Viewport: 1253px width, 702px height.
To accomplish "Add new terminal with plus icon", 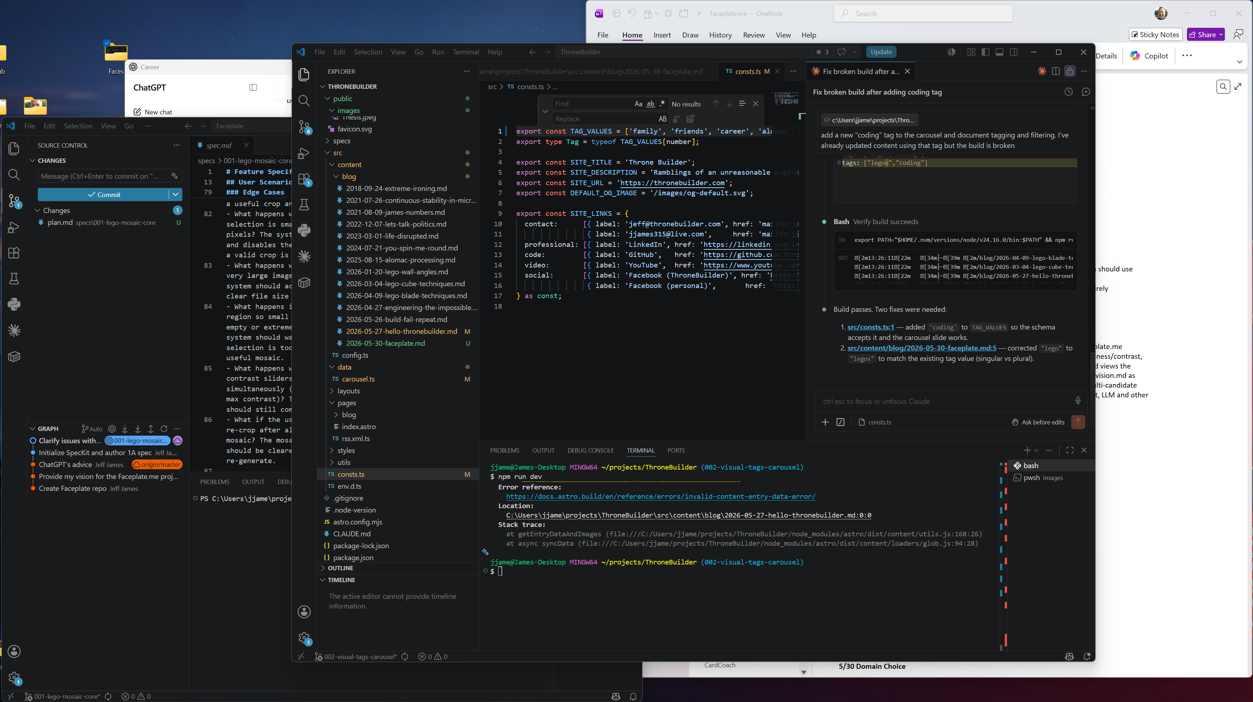I will [x=1027, y=450].
